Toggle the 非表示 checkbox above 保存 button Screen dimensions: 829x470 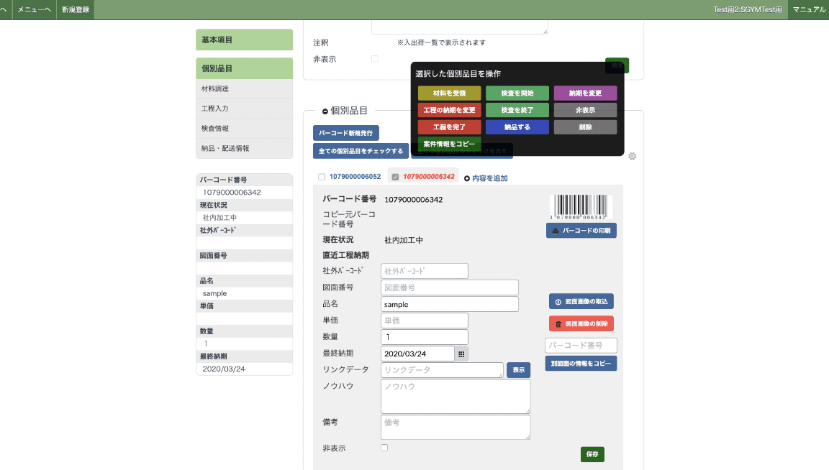[x=384, y=448]
